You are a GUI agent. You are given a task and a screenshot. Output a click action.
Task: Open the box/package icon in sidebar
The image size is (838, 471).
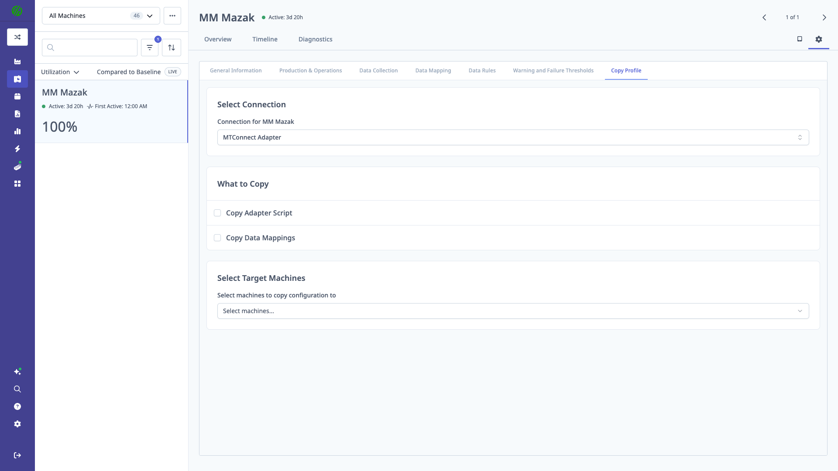click(17, 96)
